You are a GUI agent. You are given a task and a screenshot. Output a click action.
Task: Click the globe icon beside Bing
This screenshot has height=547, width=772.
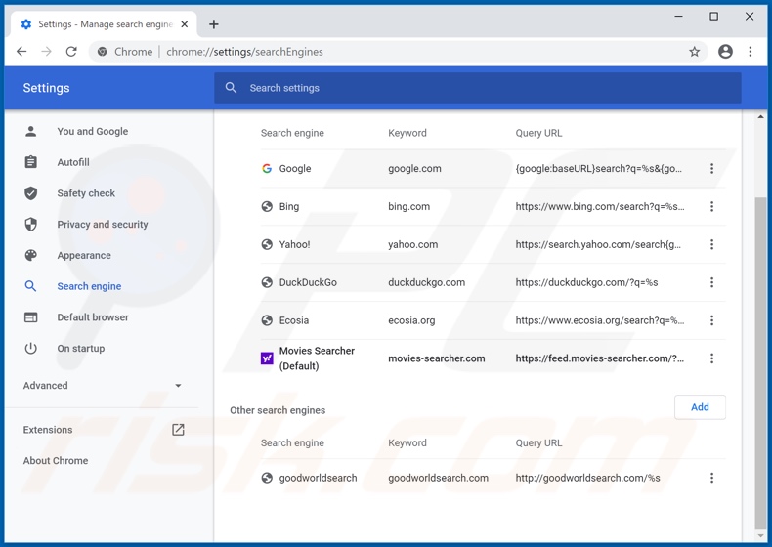click(267, 206)
